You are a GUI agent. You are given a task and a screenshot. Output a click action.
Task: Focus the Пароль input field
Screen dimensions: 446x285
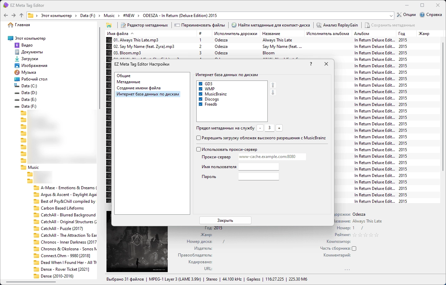[259, 176]
